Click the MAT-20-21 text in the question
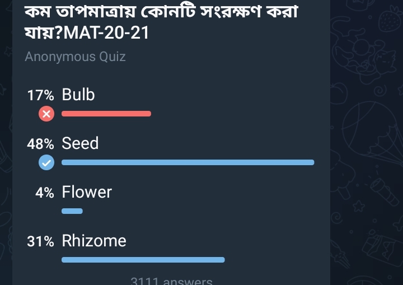 point(107,33)
